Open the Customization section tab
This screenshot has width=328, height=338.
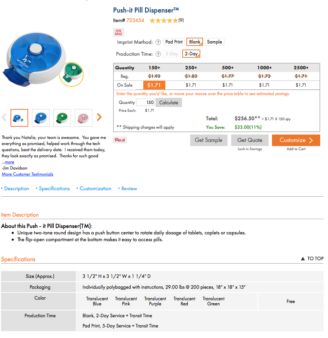(95, 189)
